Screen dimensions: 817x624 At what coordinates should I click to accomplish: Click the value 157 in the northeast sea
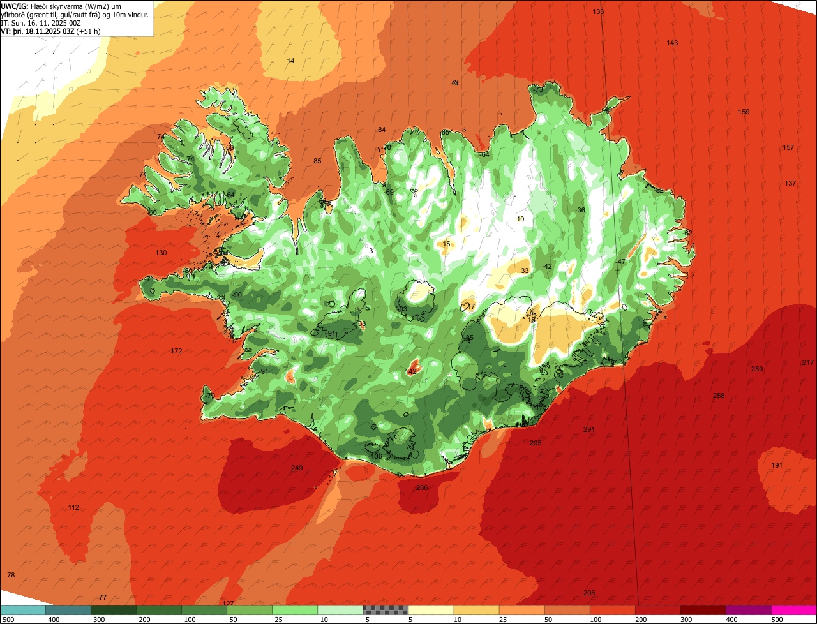(x=788, y=147)
